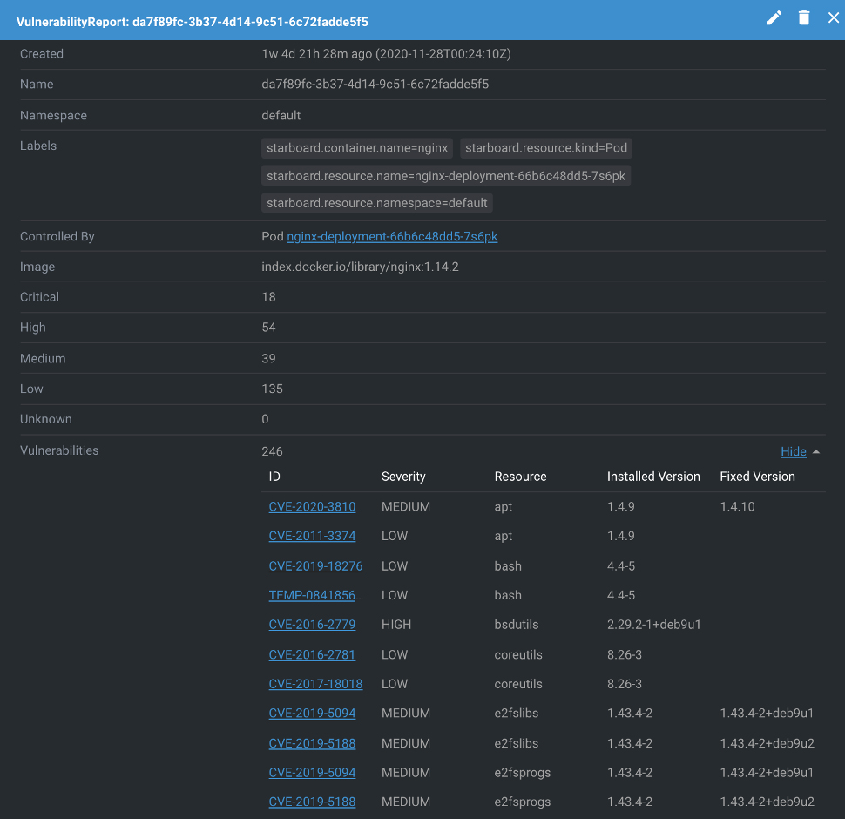Open the CVE-2011-3374 link
This screenshot has width=845, height=819.
point(312,536)
